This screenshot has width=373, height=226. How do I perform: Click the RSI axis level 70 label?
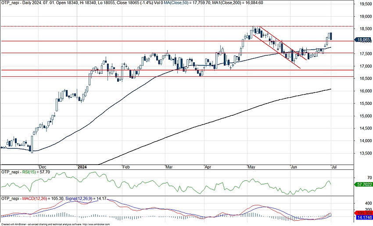(358, 177)
